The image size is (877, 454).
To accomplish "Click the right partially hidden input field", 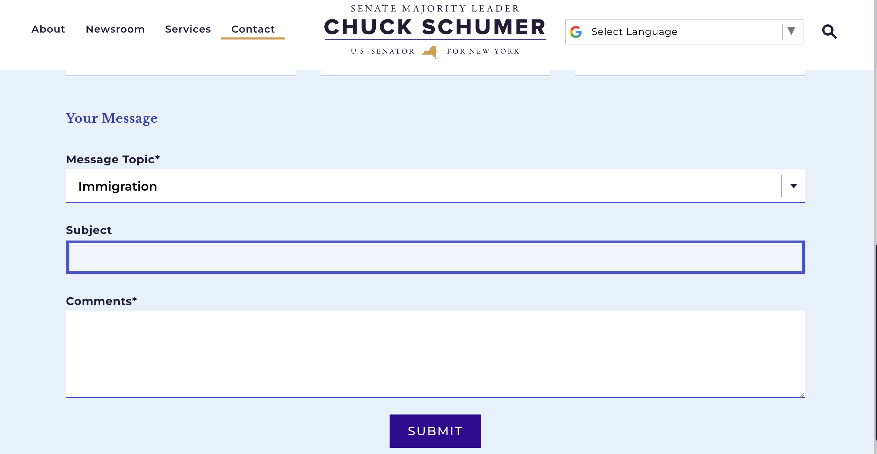I will pyautogui.click(x=690, y=73).
